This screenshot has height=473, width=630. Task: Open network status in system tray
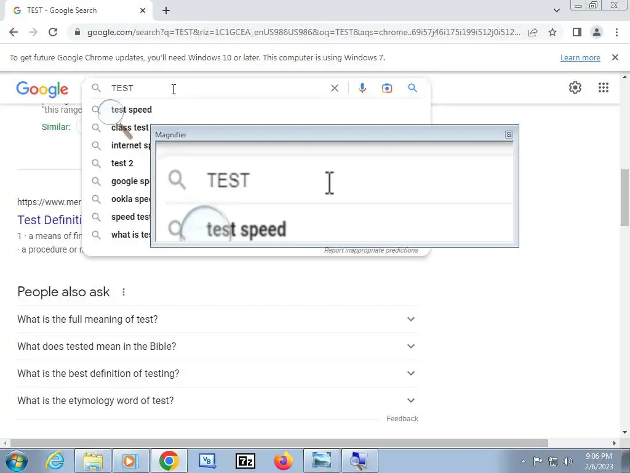pyautogui.click(x=553, y=461)
